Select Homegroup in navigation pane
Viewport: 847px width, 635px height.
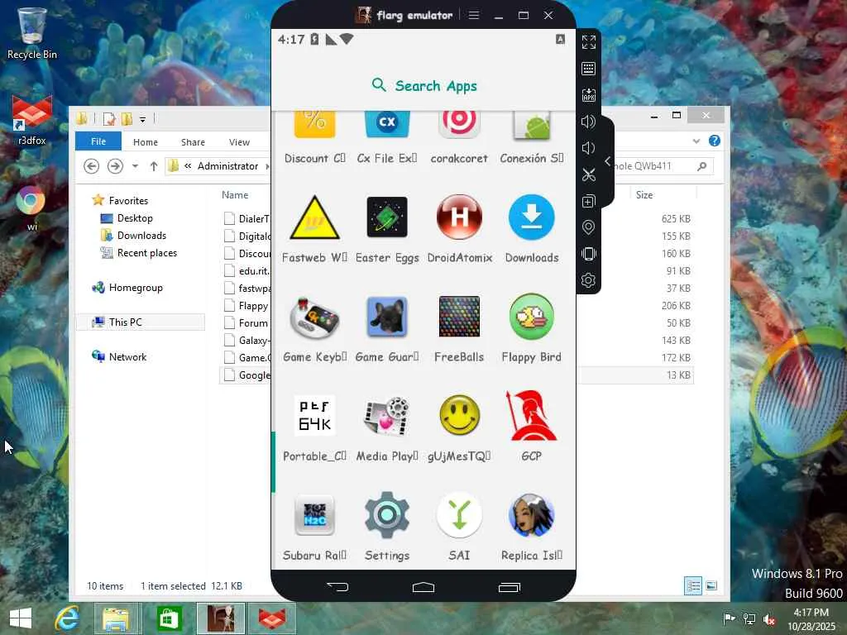136,288
